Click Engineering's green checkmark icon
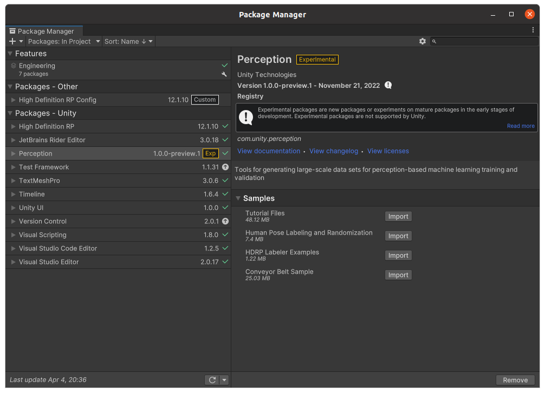Image resolution: width=545 pixels, height=393 pixels. (225, 66)
